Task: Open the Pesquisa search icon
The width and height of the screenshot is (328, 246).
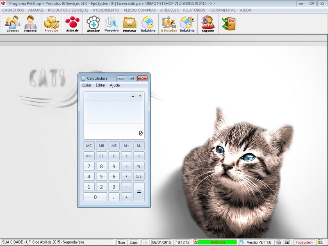Action: (112, 24)
